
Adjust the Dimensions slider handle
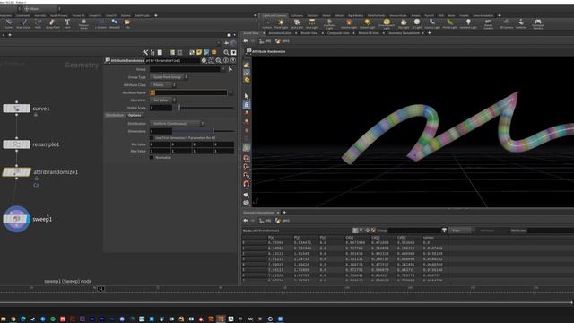pyautogui.click(x=213, y=131)
